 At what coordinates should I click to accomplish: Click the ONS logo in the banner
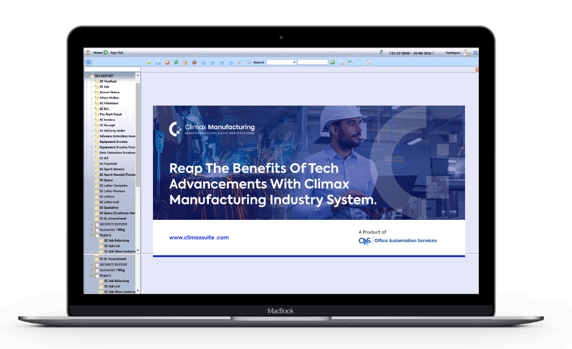pyautogui.click(x=364, y=241)
